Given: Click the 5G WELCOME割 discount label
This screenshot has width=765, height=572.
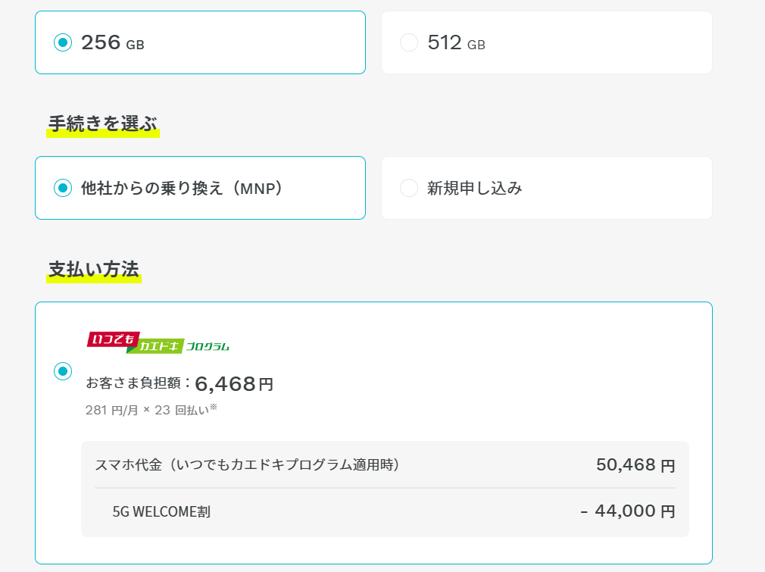Looking at the screenshot, I should [161, 511].
